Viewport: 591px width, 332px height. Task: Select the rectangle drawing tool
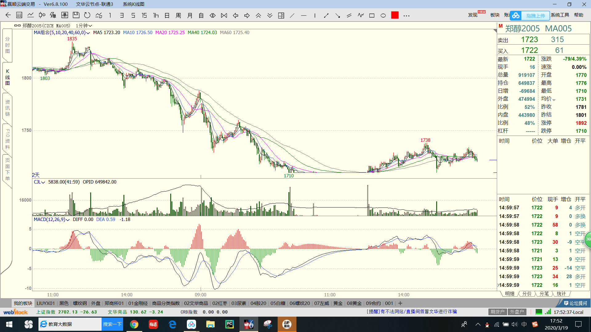click(x=372, y=16)
